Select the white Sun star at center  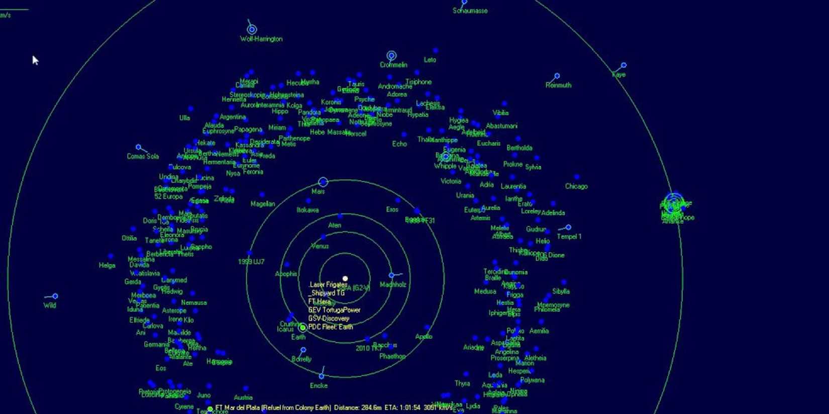click(x=345, y=279)
